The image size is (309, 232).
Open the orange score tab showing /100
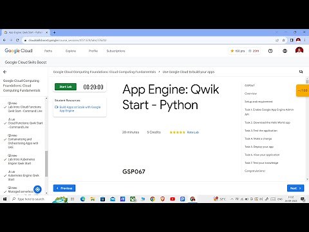(x=303, y=90)
